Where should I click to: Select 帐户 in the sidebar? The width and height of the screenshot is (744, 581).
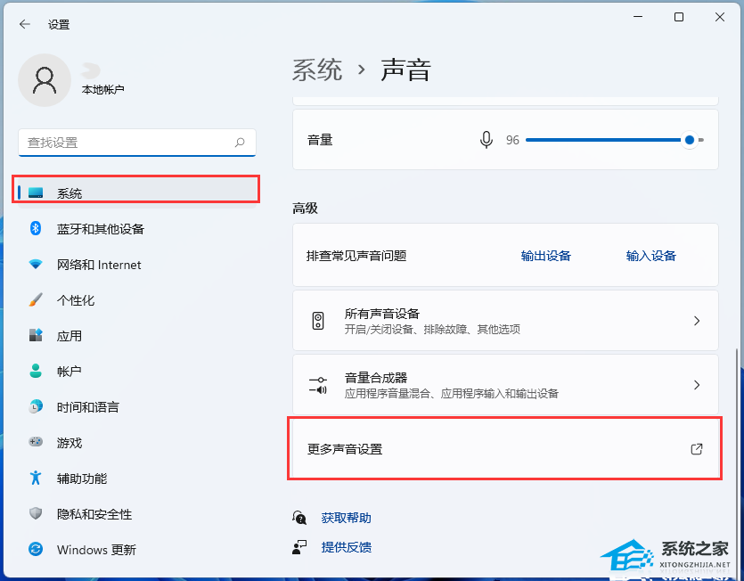coord(136,372)
